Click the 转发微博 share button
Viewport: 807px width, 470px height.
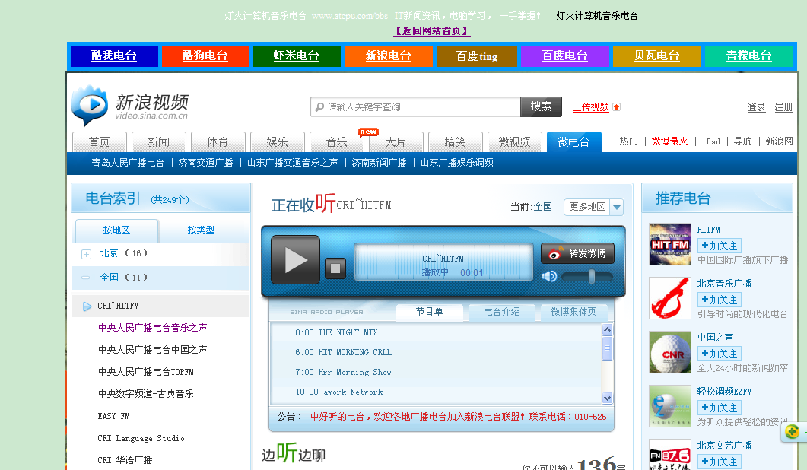tap(577, 253)
